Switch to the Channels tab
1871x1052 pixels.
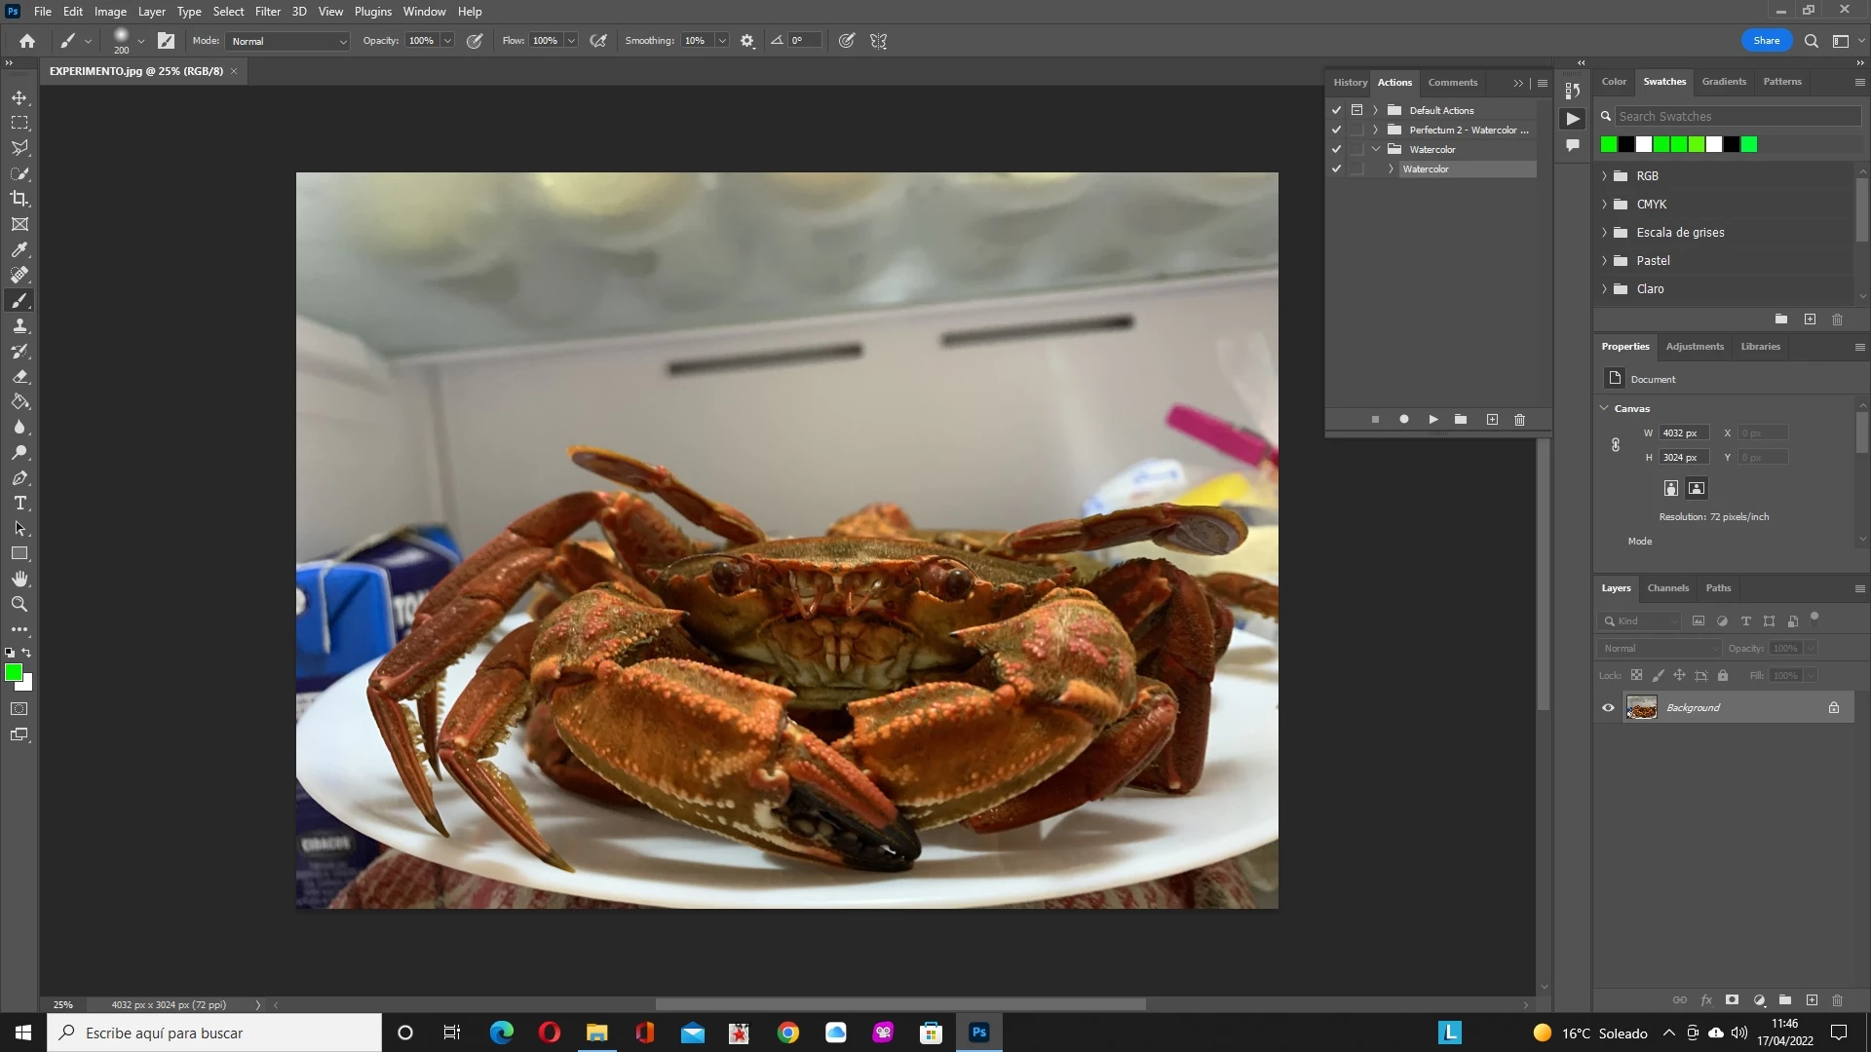1667,588
